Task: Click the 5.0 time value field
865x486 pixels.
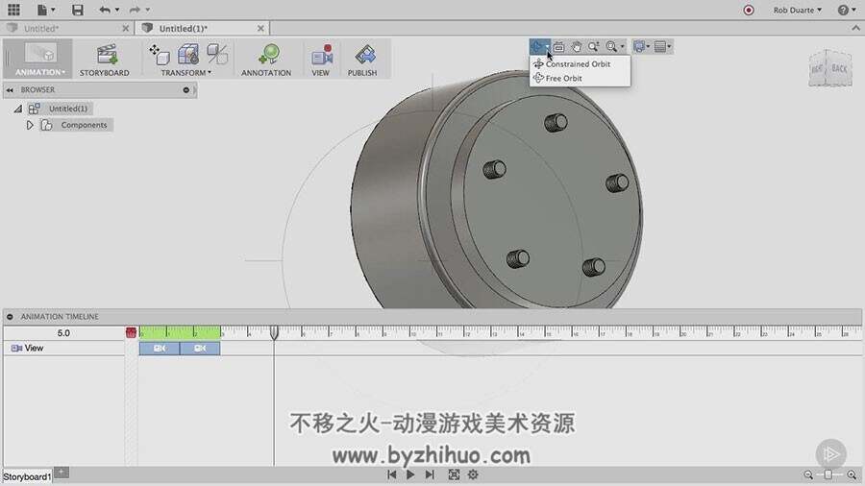Action: tap(63, 333)
